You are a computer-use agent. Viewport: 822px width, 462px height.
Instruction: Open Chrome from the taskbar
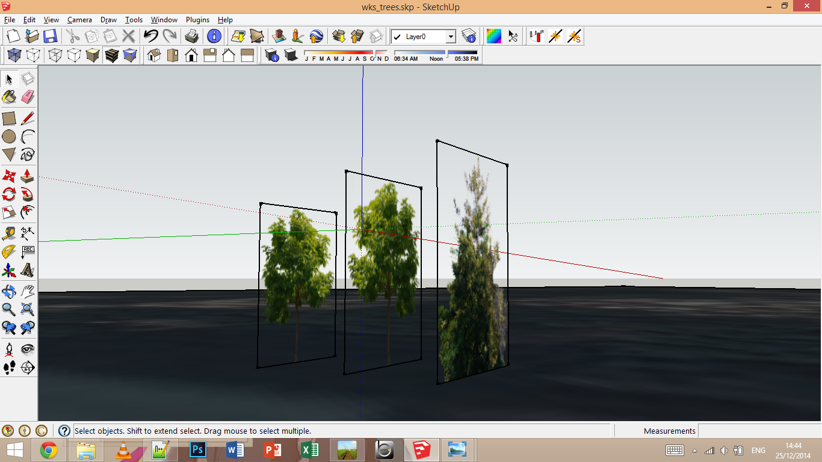pyautogui.click(x=49, y=450)
